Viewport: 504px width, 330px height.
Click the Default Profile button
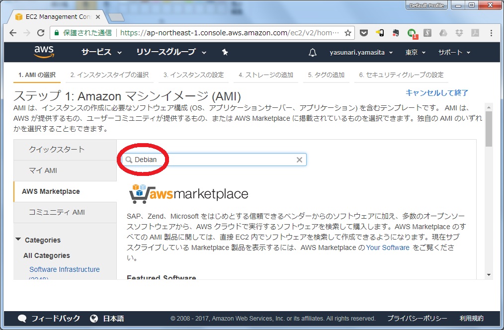pyautogui.click(x=426, y=5)
